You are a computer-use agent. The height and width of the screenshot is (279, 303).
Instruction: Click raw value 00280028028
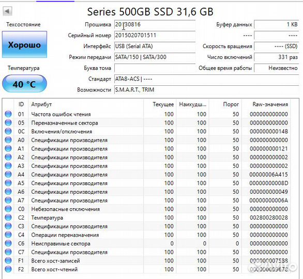tap(268, 218)
